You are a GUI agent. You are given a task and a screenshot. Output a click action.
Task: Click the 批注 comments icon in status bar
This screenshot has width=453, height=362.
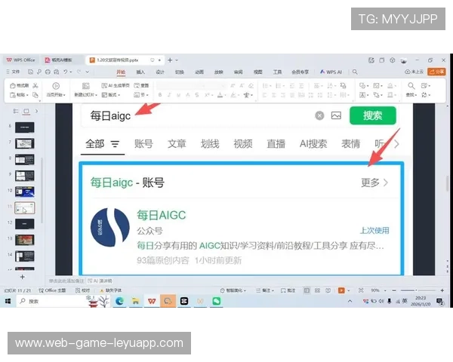[x=283, y=290]
